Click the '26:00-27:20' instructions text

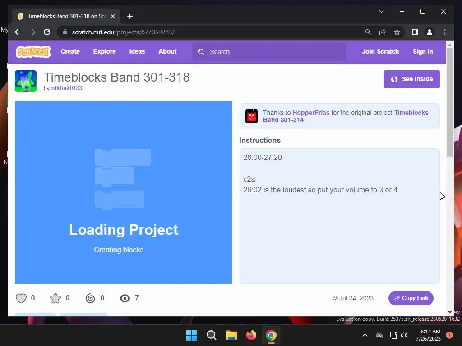[263, 157]
